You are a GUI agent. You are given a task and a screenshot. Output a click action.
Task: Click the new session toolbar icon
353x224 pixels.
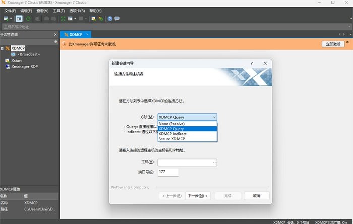[x=6, y=19]
